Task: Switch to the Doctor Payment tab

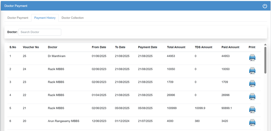Action: tap(18, 18)
